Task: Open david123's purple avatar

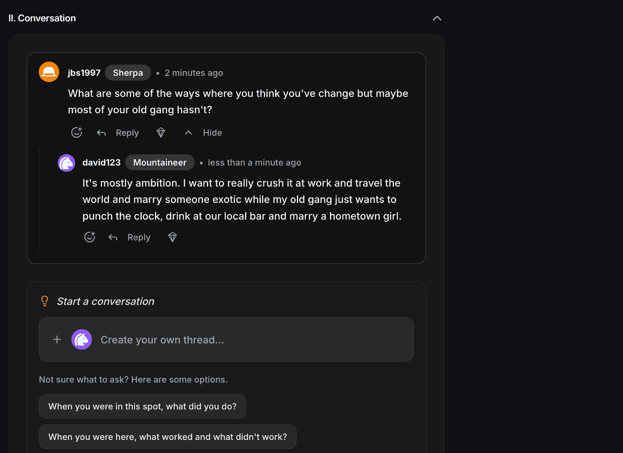Action: tap(66, 163)
